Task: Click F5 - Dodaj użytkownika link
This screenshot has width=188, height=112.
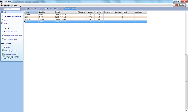Action: (13, 16)
